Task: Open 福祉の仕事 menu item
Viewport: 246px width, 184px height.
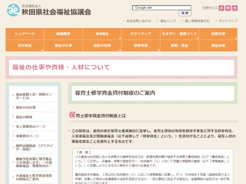Action: (63, 46)
